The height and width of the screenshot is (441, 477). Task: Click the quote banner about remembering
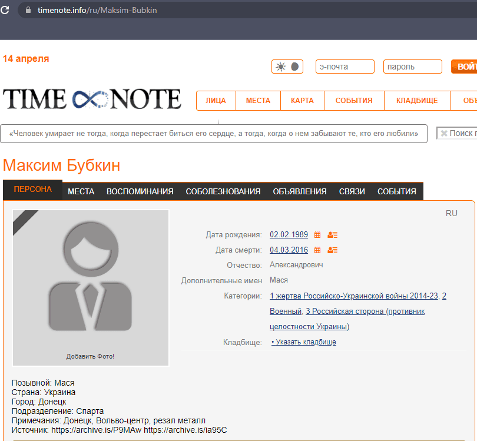(214, 134)
